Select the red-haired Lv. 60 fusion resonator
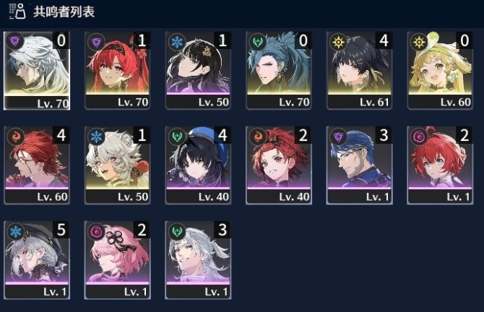 (37, 165)
